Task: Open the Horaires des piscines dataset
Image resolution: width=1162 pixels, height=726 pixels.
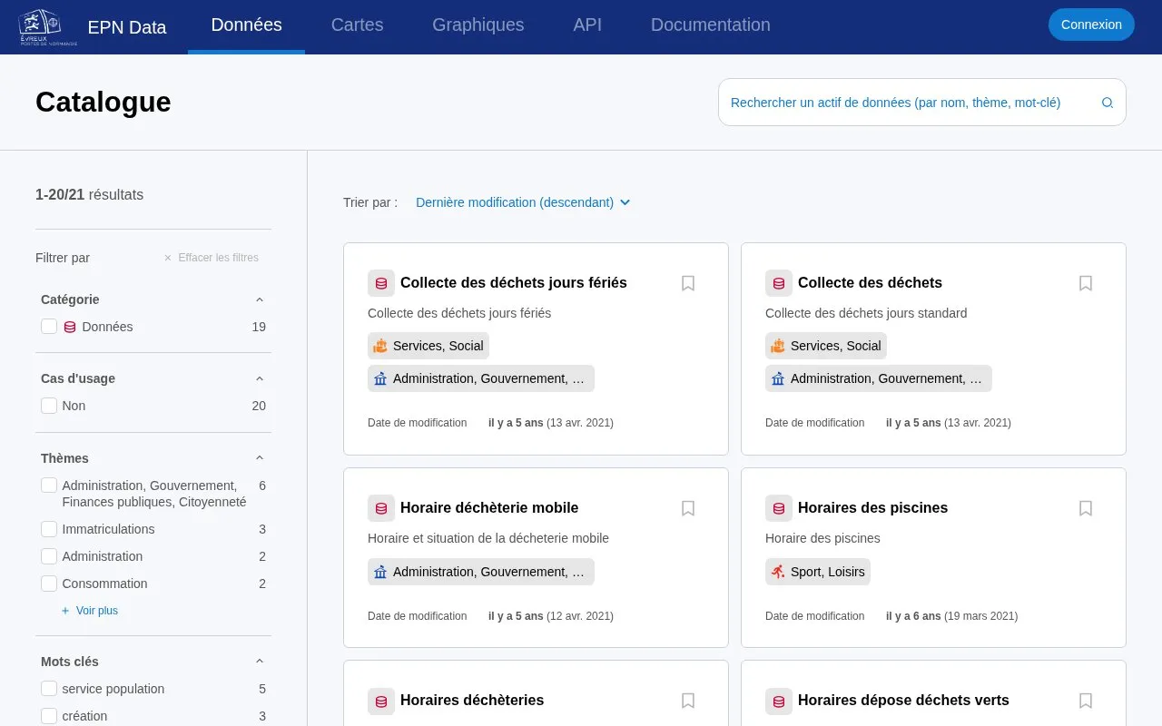Action: pos(872,508)
